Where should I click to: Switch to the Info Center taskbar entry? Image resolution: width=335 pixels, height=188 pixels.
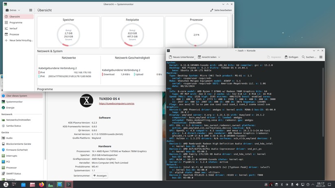point(59,185)
